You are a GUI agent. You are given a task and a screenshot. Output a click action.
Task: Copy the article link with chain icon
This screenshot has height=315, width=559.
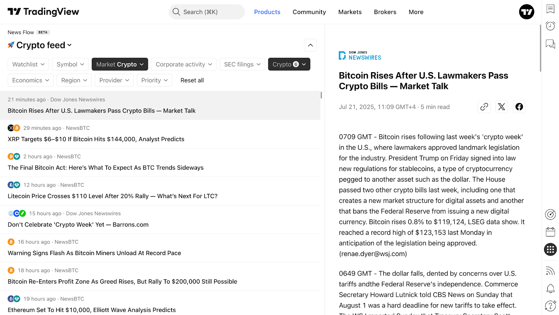pyautogui.click(x=484, y=107)
